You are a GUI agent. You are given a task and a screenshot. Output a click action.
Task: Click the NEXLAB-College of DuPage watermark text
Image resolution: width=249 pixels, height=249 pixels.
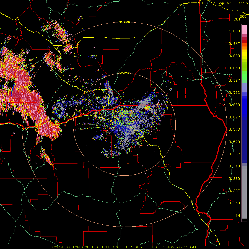tap(222, 3)
